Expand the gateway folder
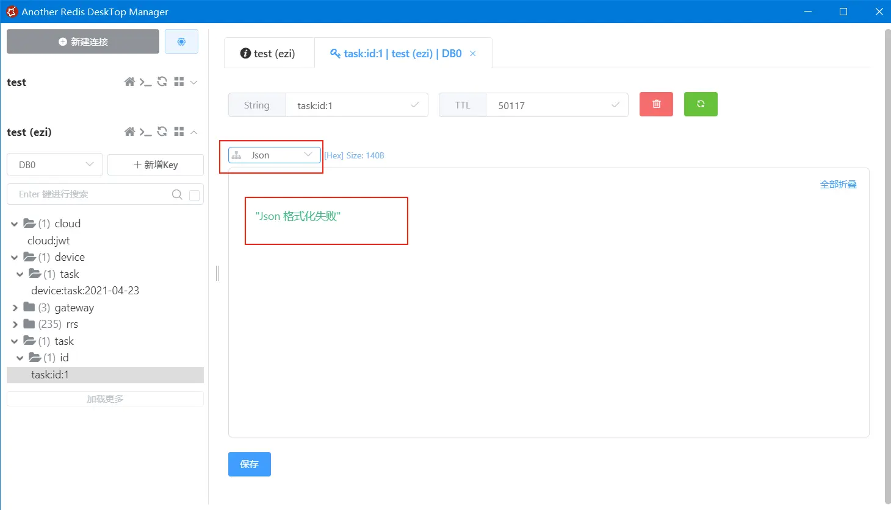891x510 pixels. click(x=14, y=307)
